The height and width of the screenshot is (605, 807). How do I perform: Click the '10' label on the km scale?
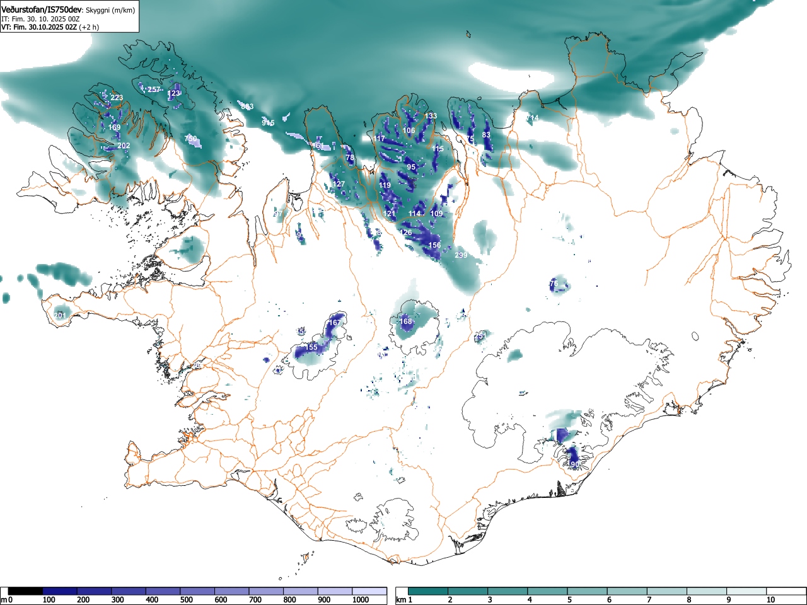click(x=770, y=600)
